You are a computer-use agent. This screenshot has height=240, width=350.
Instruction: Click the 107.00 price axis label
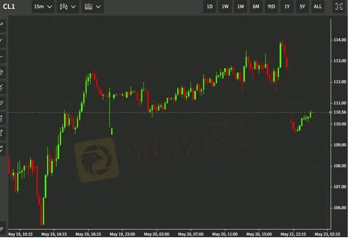pos(340,187)
